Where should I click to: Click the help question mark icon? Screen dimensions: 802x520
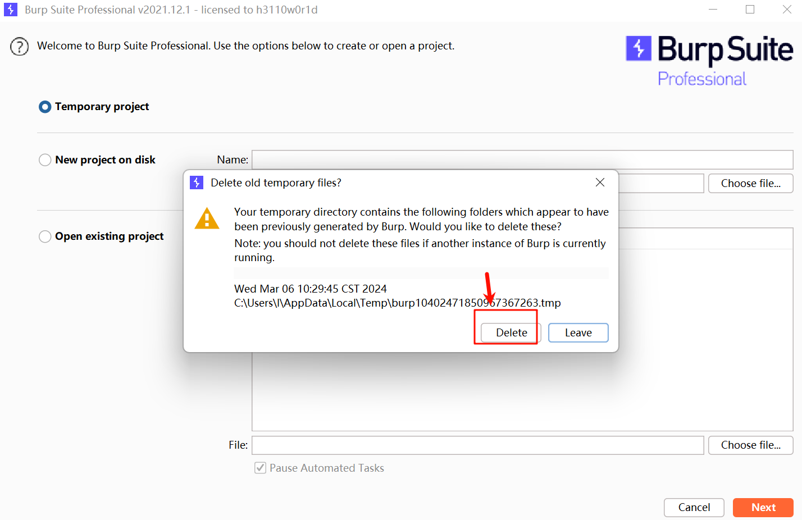pos(19,47)
